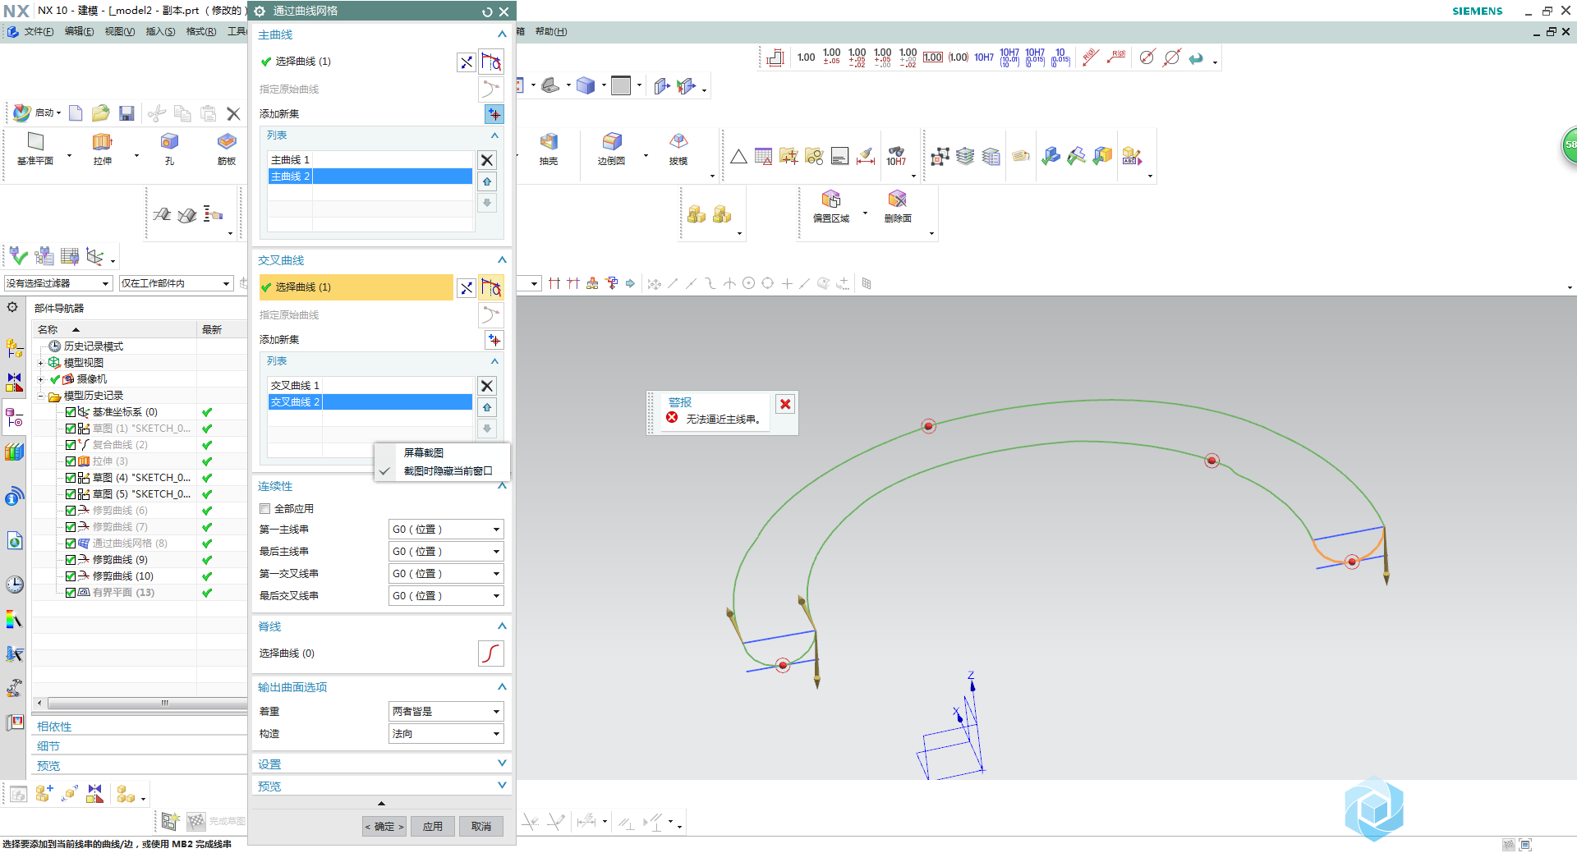
Task: Select the 筋板 rib tool
Action: 227,149
